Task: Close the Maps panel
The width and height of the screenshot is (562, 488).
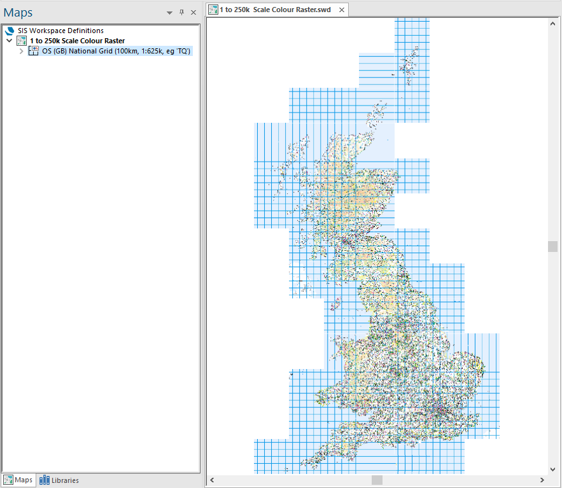Action: [x=193, y=13]
